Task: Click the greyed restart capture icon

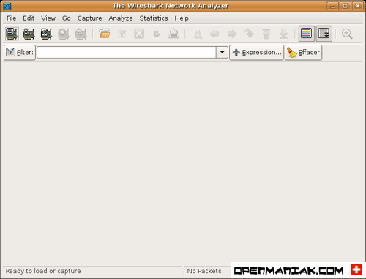Action: (x=81, y=34)
